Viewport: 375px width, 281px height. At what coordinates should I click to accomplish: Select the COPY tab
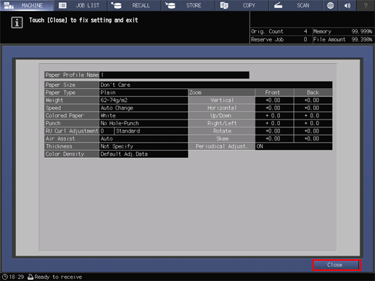242,5
